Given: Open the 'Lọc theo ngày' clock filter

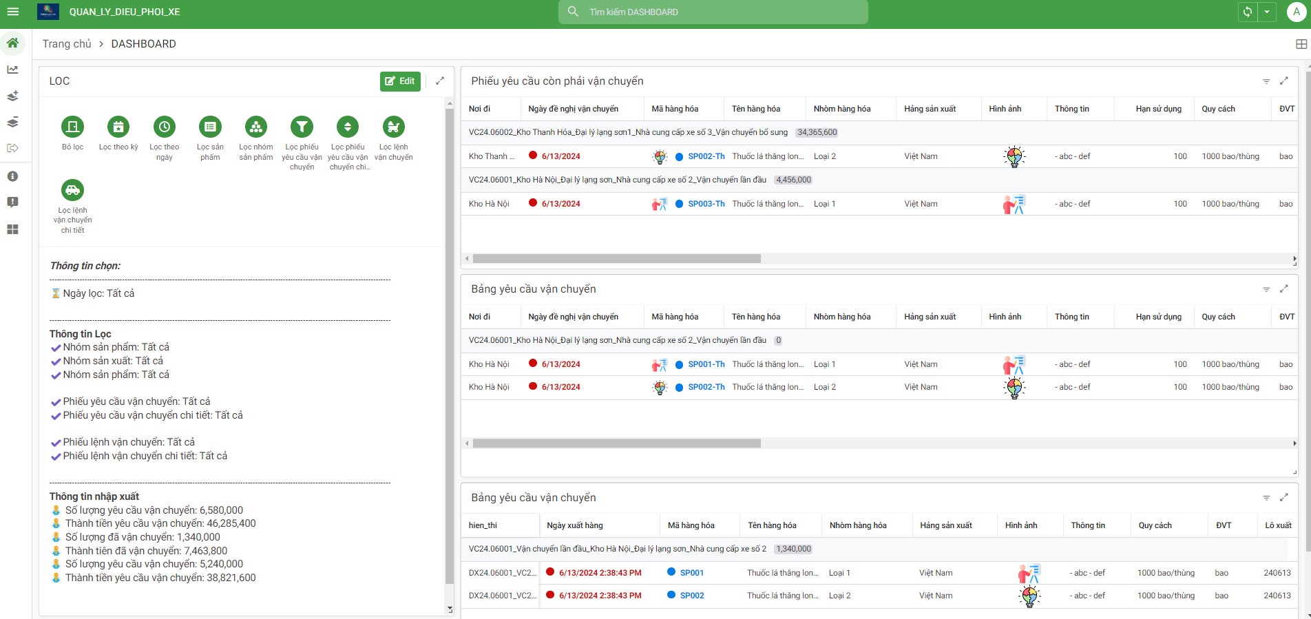Looking at the screenshot, I should pyautogui.click(x=164, y=127).
